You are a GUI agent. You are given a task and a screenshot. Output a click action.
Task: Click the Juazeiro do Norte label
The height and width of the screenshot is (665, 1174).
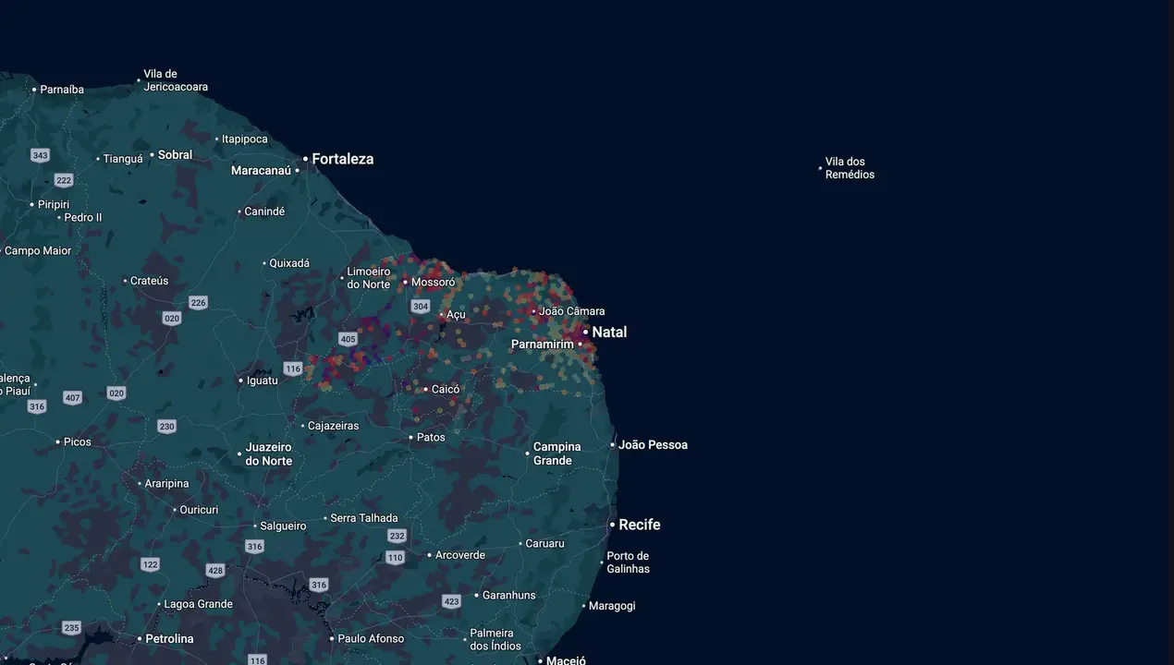point(269,454)
